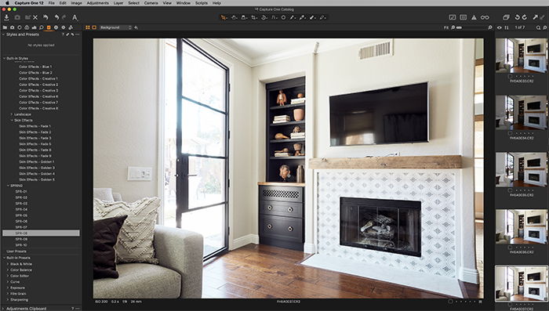This screenshot has height=311, width=549.
Task: Choose the Loupe cursor tool
Action: tap(244, 17)
